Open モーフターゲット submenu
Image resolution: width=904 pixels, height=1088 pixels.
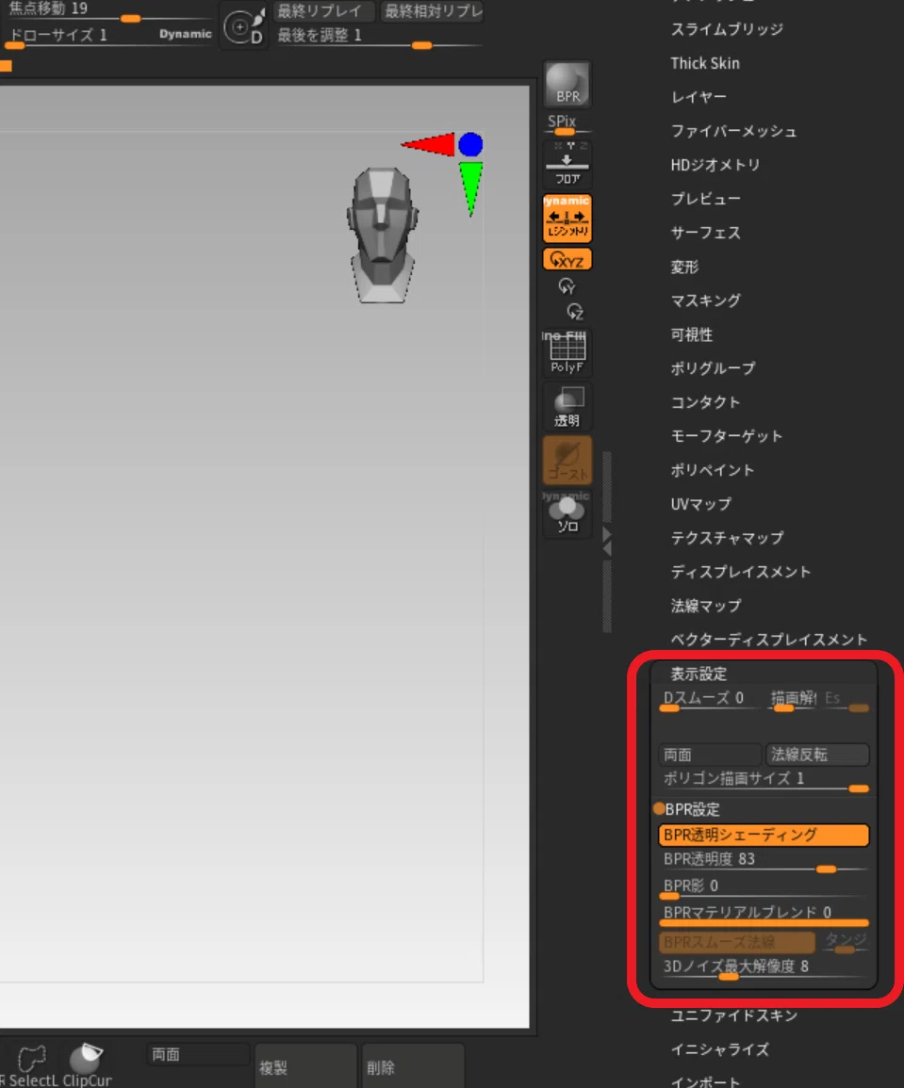(726, 436)
